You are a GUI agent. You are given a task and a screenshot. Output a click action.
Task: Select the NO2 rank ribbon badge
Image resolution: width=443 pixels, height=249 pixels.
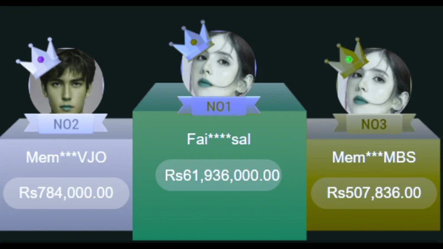[66, 124]
